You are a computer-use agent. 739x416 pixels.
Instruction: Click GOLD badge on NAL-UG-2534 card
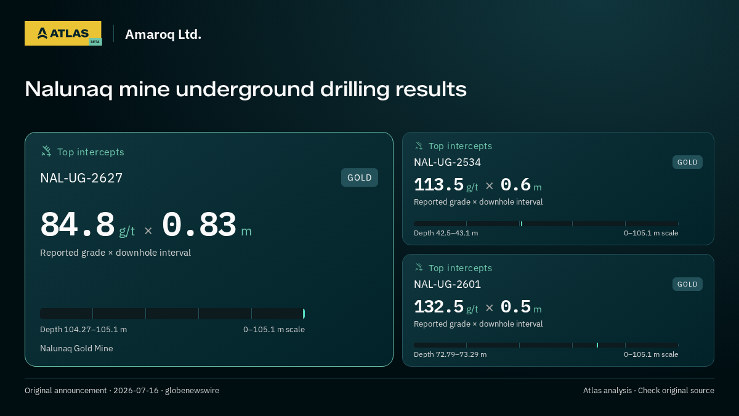click(x=687, y=162)
